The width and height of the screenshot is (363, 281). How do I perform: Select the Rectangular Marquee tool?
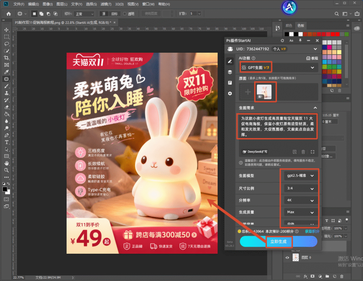point(6,37)
